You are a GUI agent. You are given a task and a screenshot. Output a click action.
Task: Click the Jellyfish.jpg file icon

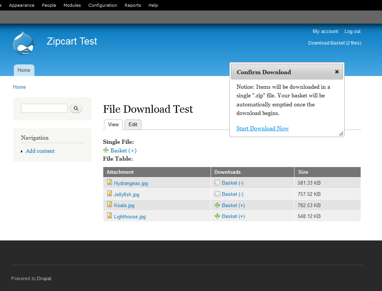(x=110, y=193)
